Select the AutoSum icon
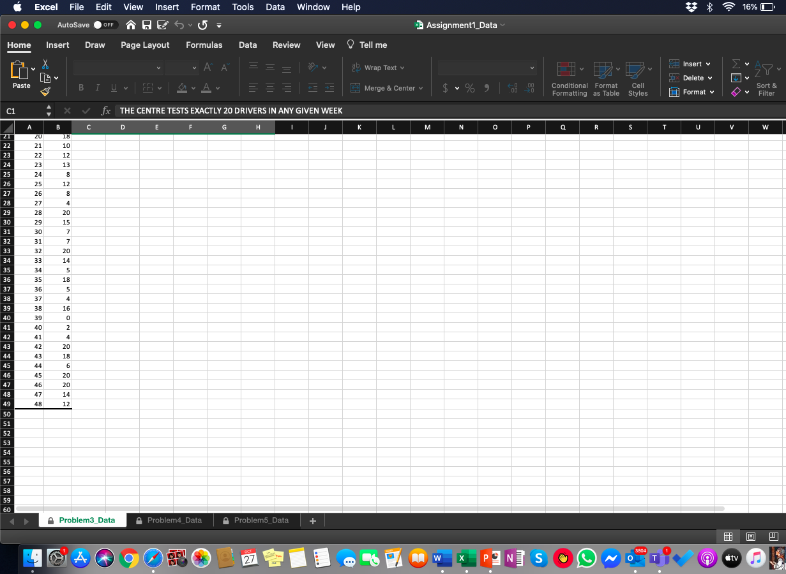 736,64
